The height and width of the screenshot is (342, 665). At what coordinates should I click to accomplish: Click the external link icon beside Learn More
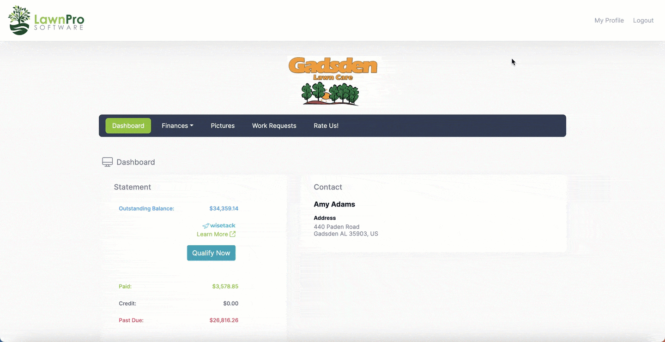233,234
